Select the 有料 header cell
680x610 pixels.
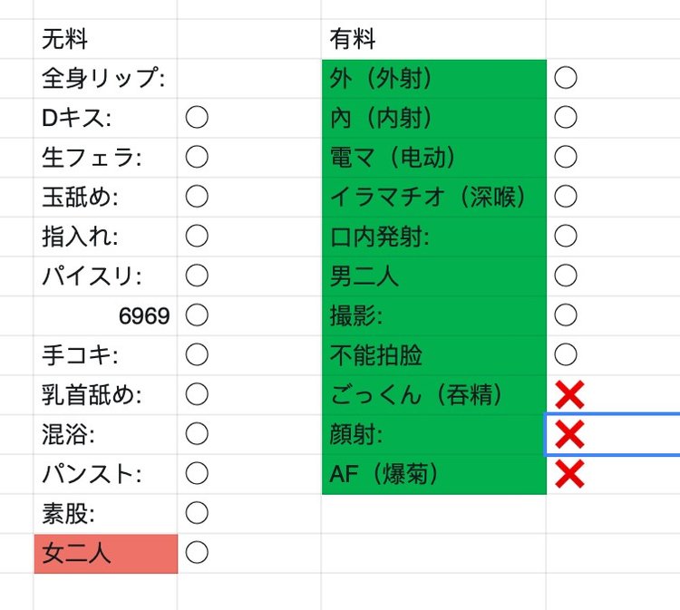[433, 39]
